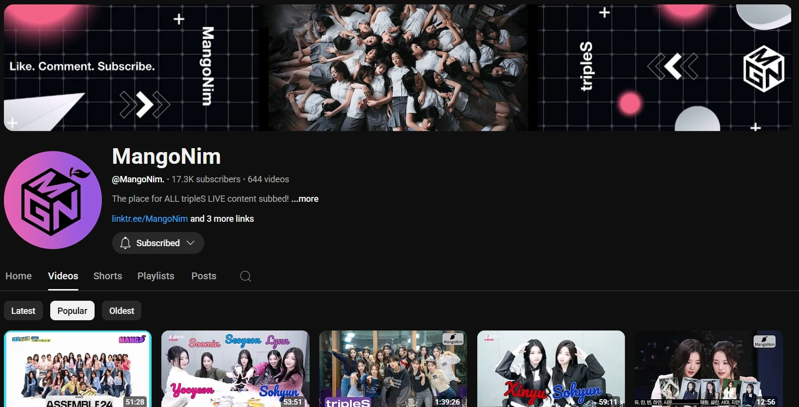This screenshot has width=799, height=407.
Task: Click the notification bell icon on Subscribed button
Action: point(125,243)
